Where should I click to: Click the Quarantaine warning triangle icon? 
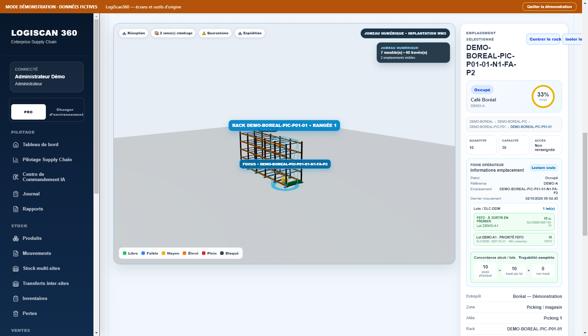coord(204,33)
